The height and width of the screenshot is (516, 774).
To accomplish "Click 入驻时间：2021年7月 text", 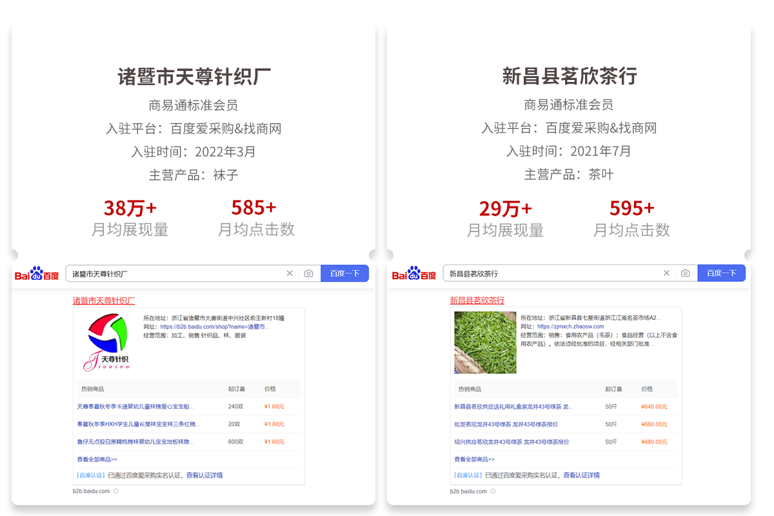I will tap(569, 152).
